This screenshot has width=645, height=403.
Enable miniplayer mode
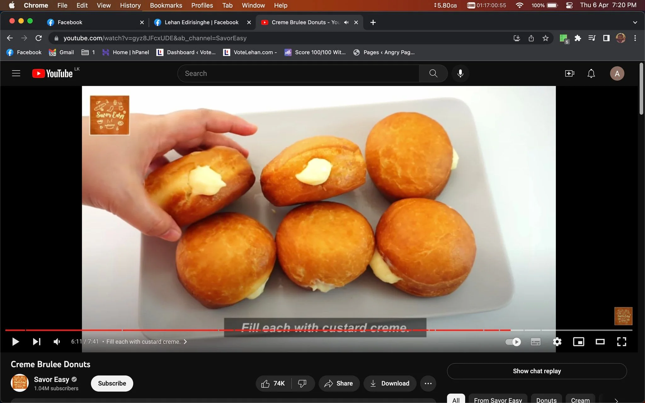coord(579,342)
